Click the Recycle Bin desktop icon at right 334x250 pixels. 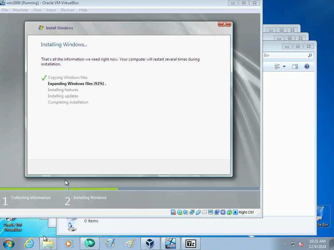coord(322,216)
